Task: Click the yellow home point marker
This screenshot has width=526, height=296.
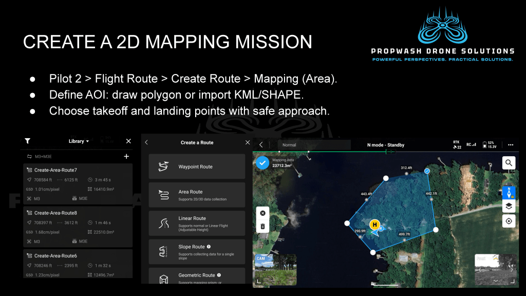Action: coord(374,225)
